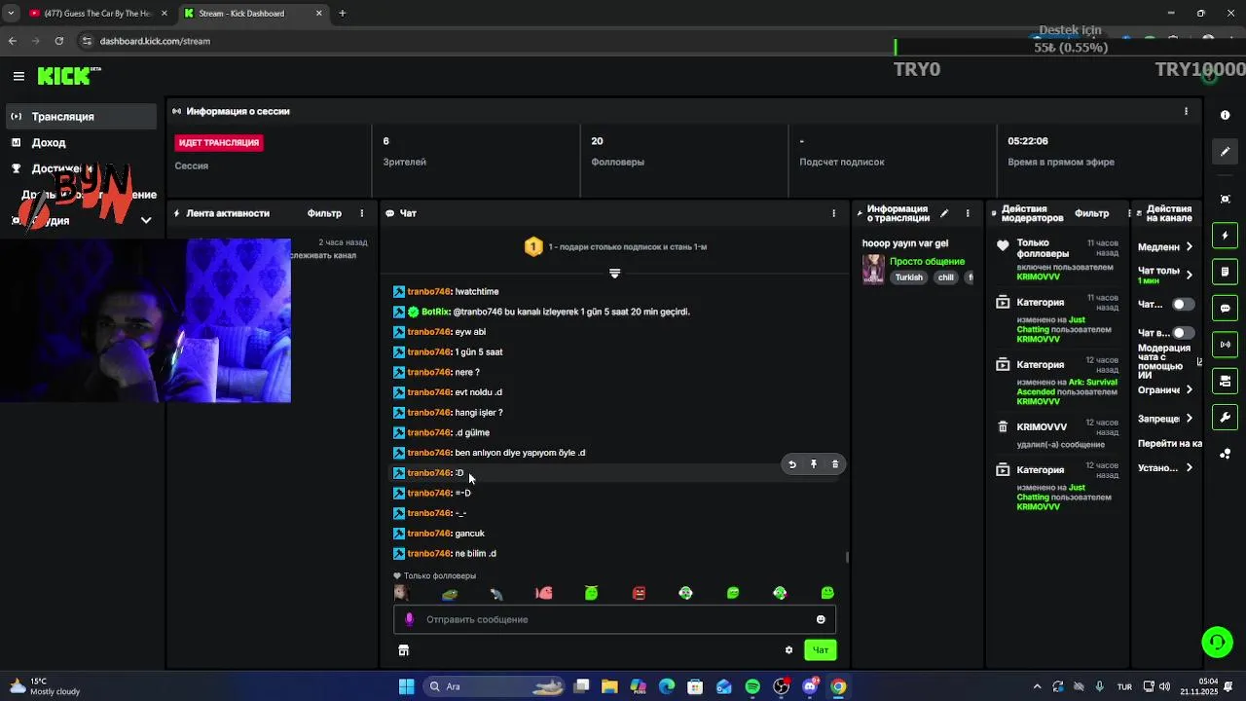The height and width of the screenshot is (701, 1246).
Task: Open the Windows Start menu
Action: [407, 686]
